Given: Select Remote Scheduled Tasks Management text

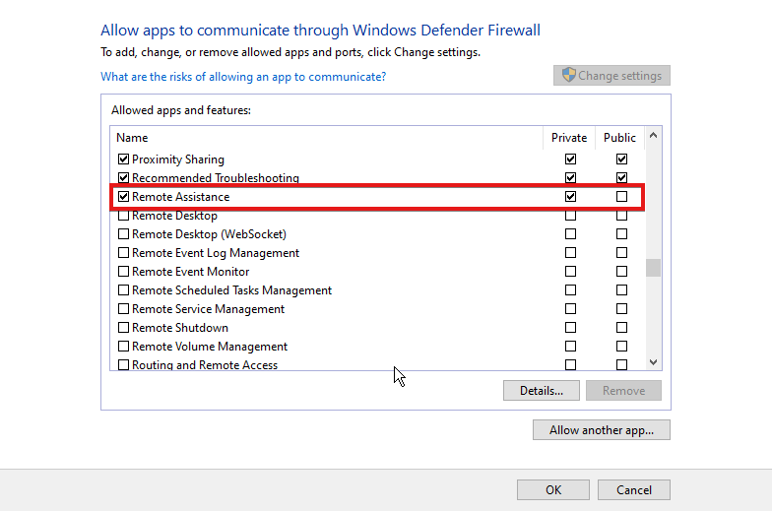Looking at the screenshot, I should click(232, 290).
